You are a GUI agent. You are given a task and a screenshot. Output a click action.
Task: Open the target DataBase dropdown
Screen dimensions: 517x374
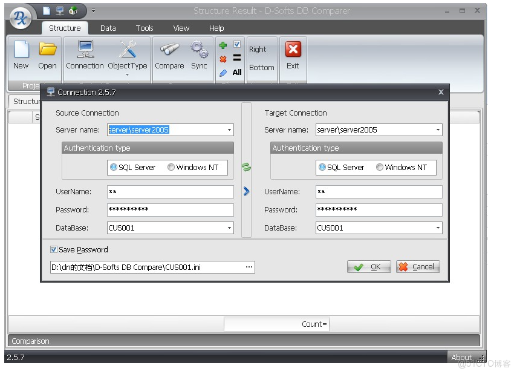pos(439,228)
